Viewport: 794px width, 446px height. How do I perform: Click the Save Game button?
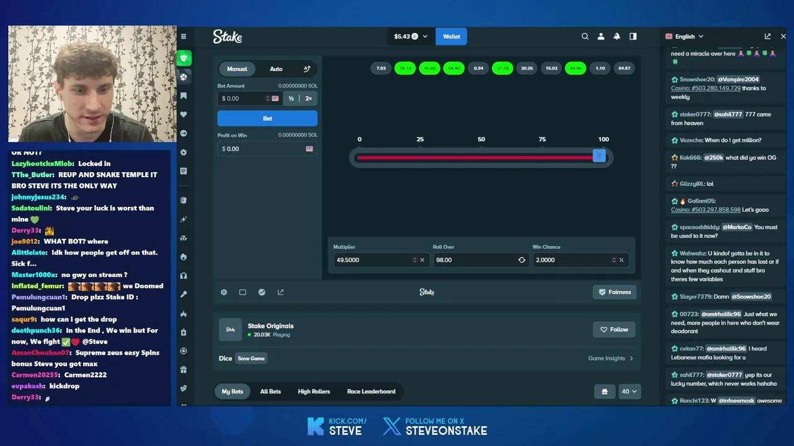pyautogui.click(x=251, y=358)
